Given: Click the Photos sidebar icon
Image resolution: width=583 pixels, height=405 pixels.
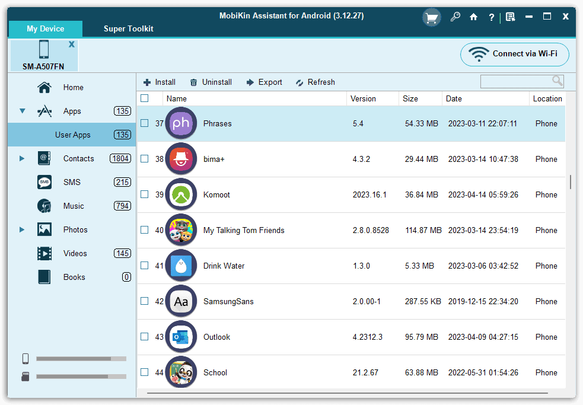Looking at the screenshot, I should [x=44, y=229].
